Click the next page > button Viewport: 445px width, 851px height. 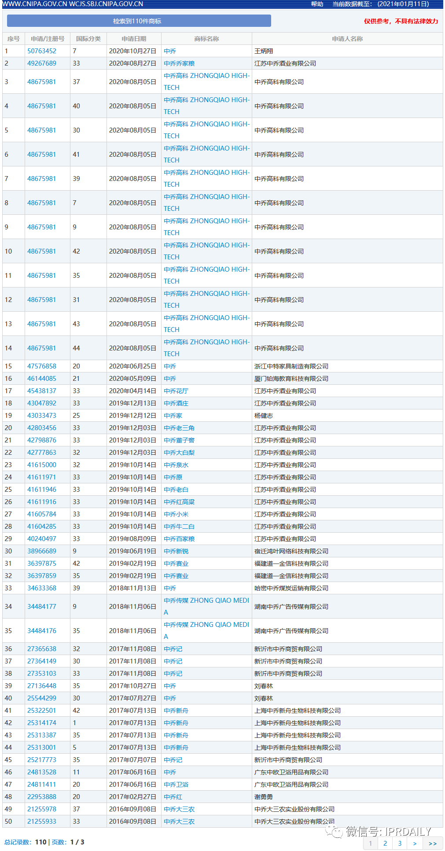(415, 843)
